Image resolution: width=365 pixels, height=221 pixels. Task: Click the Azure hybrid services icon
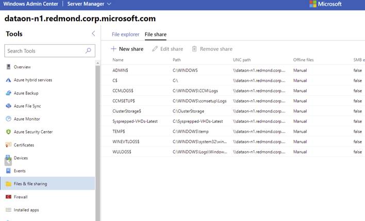click(8, 80)
